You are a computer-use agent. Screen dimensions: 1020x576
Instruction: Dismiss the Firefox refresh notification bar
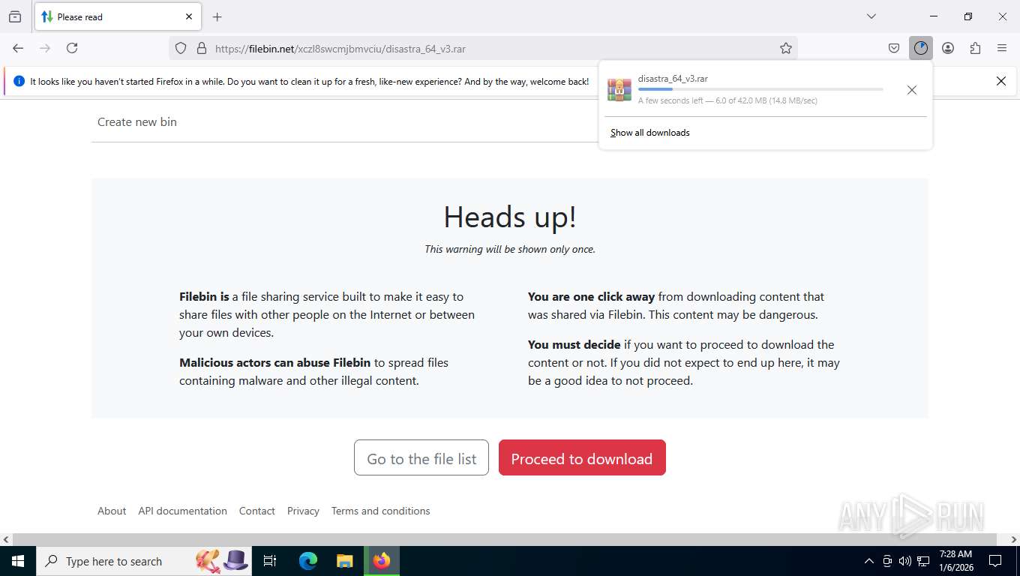pos(1000,81)
